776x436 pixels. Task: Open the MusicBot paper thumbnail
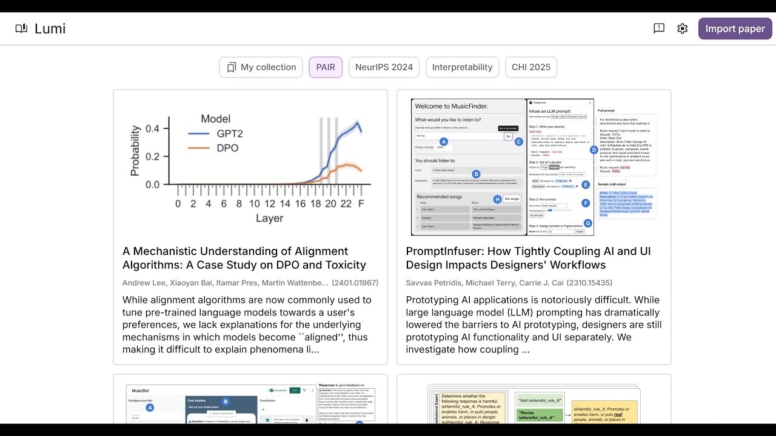tap(250, 403)
